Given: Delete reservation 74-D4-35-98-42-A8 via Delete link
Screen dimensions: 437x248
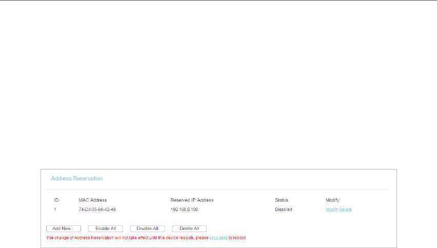Looking at the screenshot, I should [x=345, y=209].
